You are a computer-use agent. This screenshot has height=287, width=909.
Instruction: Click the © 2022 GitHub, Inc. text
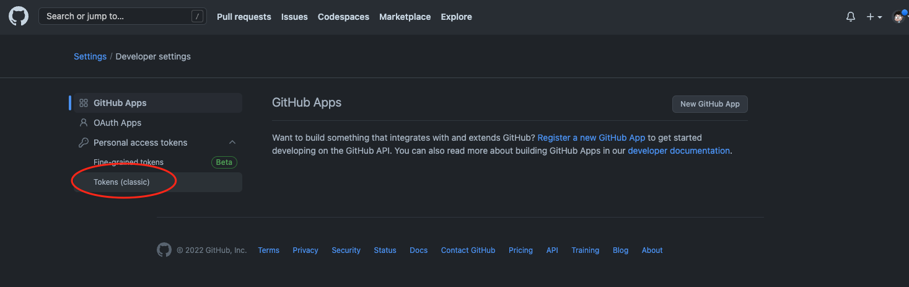(x=211, y=250)
